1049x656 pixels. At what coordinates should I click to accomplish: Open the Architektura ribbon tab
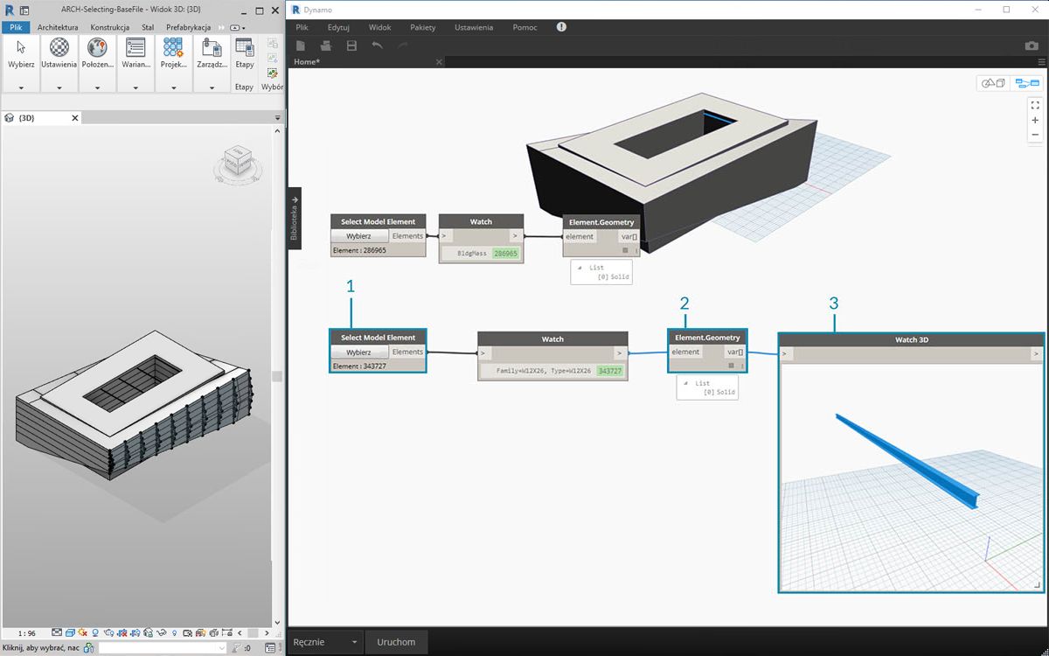pyautogui.click(x=58, y=27)
